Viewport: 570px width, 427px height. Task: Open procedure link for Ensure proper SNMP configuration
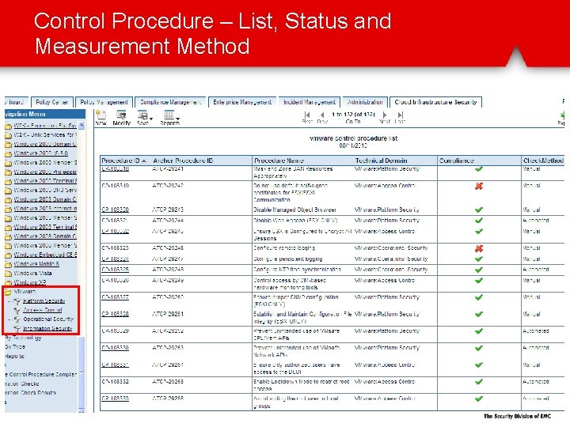point(115,297)
